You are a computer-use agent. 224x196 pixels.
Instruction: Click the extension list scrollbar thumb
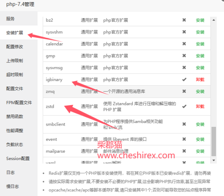click(x=214, y=141)
